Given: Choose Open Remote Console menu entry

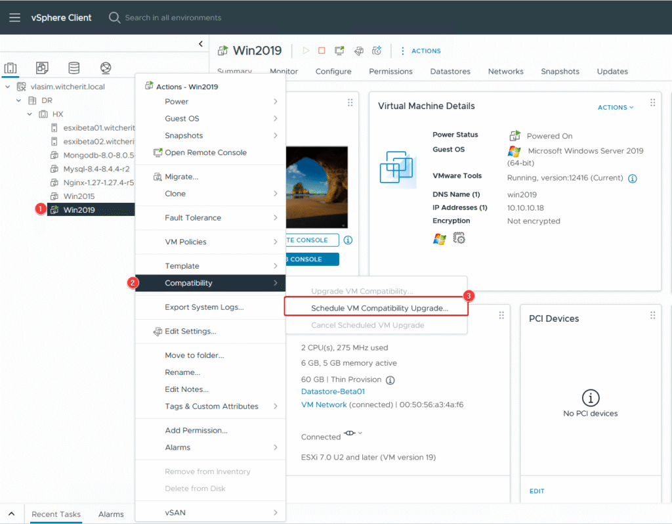Looking at the screenshot, I should point(211,152).
